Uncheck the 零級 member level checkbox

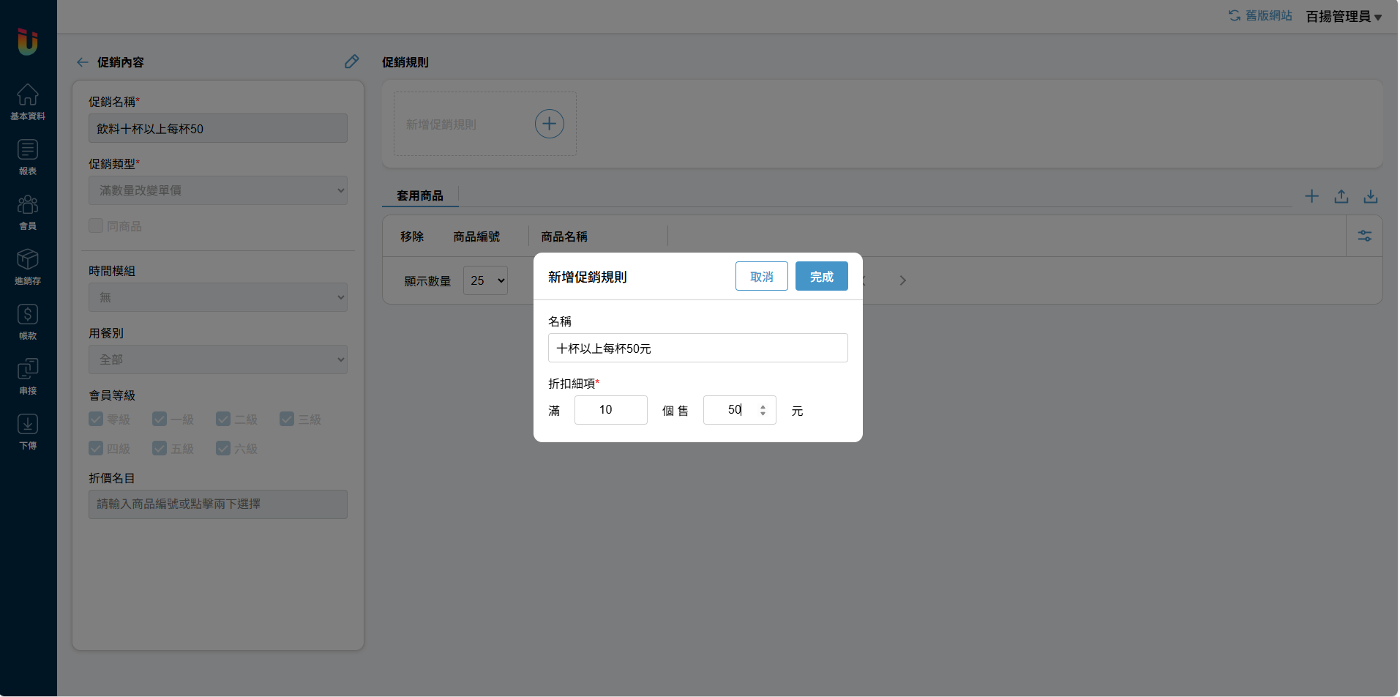coord(96,419)
